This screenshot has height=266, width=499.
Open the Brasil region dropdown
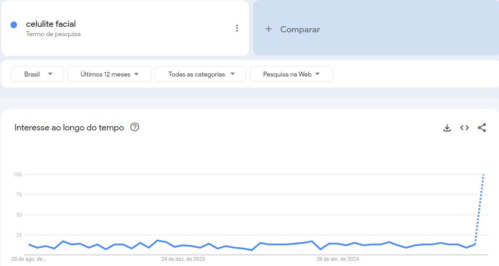(37, 74)
